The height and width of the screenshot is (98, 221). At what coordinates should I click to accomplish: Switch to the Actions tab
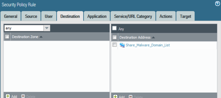[166, 16]
